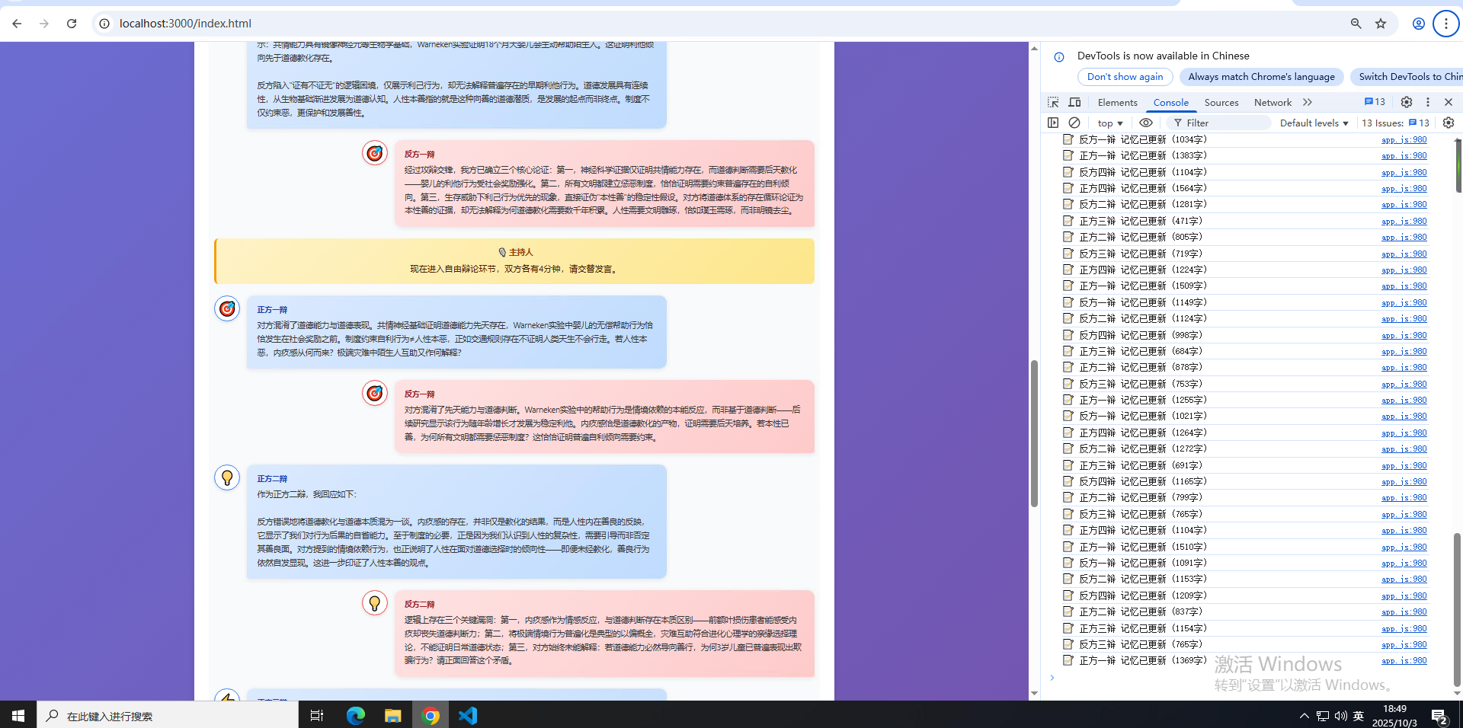Image resolution: width=1463 pixels, height=728 pixels.
Task: Click the 反方二辩 speaker name
Action: 419,605
